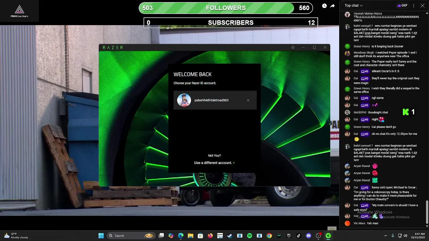The height and width of the screenshot is (241, 429).
Task: Click the volume speaker tray icon
Action: coord(406,236)
